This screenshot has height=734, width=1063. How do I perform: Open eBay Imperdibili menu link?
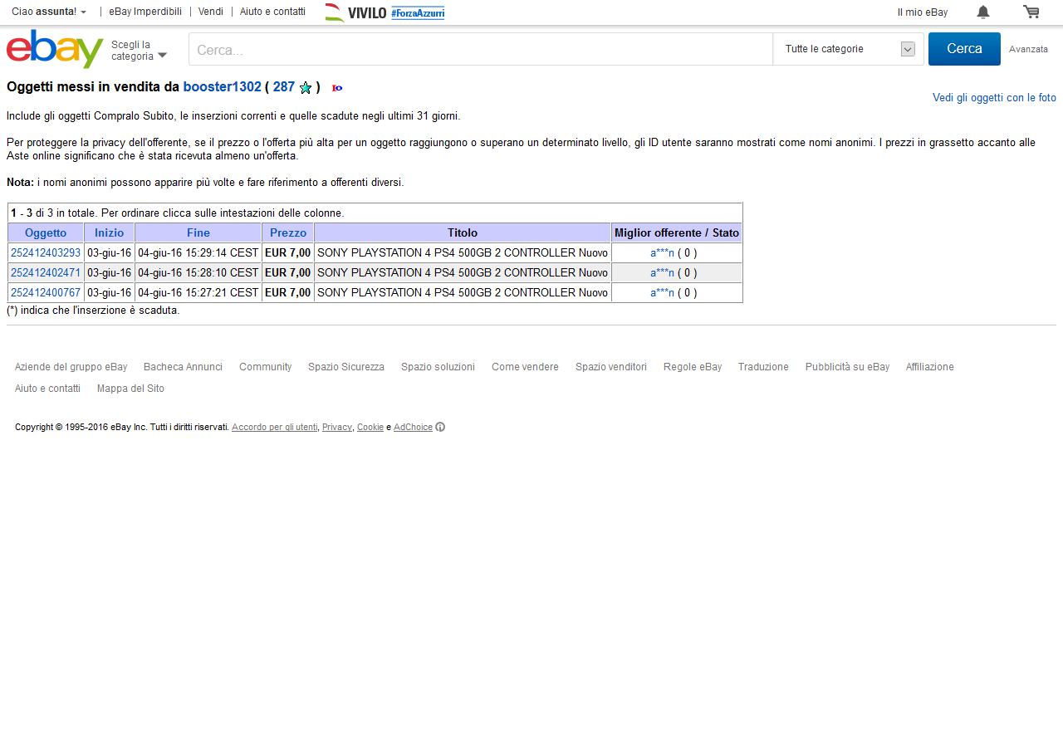[x=145, y=12]
